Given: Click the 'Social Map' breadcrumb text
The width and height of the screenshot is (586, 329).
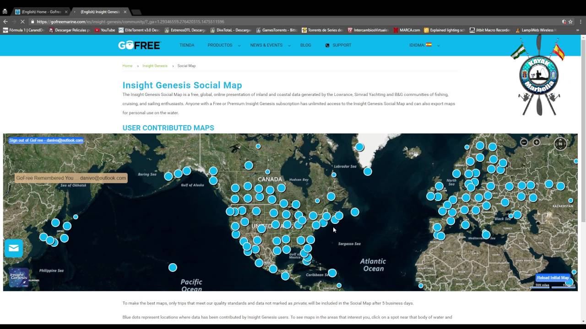Looking at the screenshot, I should [x=186, y=66].
